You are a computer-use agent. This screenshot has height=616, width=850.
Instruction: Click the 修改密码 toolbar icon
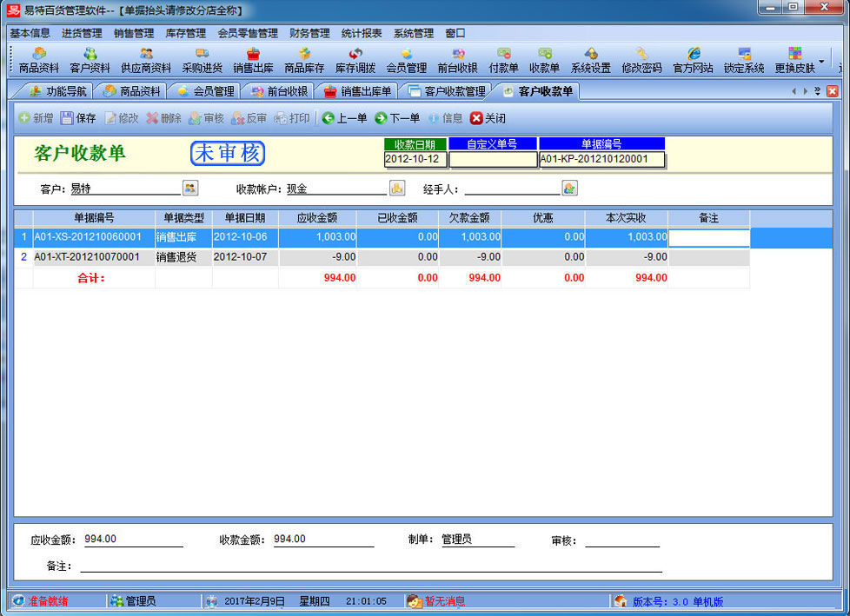coord(641,60)
